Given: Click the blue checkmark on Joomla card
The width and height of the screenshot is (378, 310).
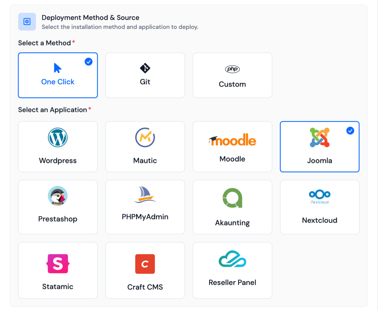Looking at the screenshot, I should coord(350,131).
